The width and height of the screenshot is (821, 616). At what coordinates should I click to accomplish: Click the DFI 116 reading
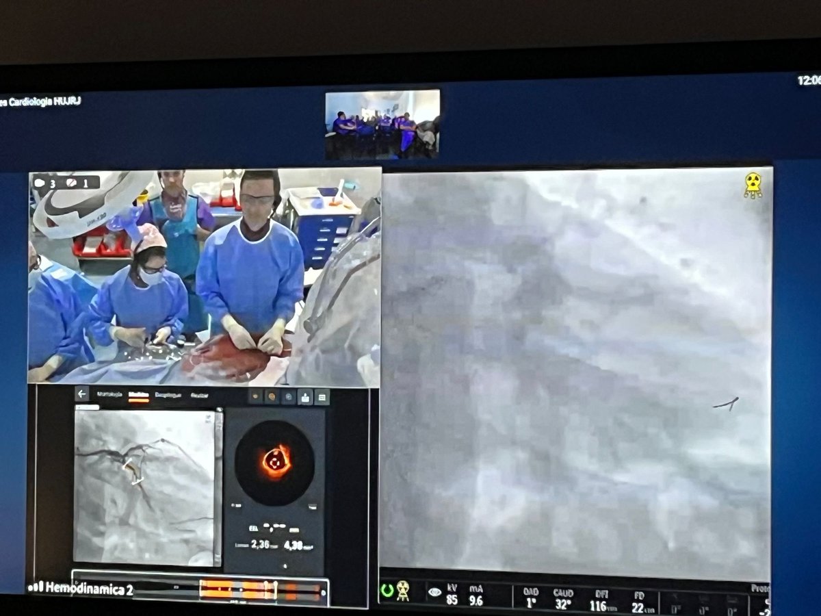point(603,600)
